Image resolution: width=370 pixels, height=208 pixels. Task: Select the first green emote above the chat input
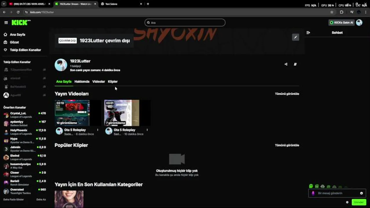click(311, 186)
